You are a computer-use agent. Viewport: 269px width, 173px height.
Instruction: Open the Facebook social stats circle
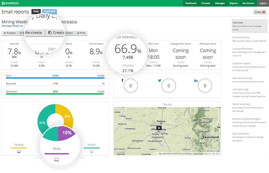pyautogui.click(x=131, y=85)
